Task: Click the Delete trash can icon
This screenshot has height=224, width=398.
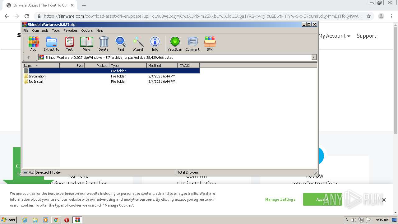Action: (104, 43)
